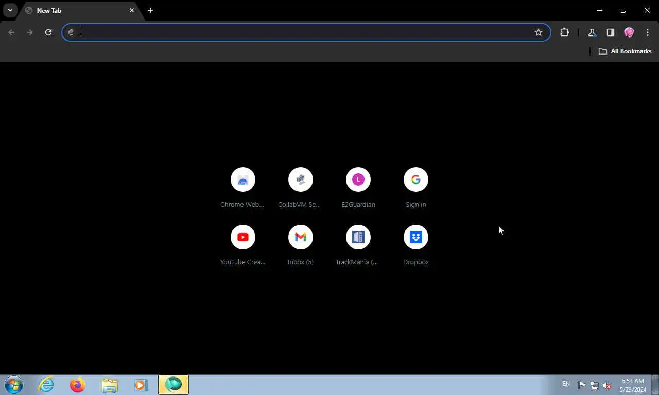The height and width of the screenshot is (395, 659).
Task: Click the "Inbox (5)" label
Action: (300, 262)
